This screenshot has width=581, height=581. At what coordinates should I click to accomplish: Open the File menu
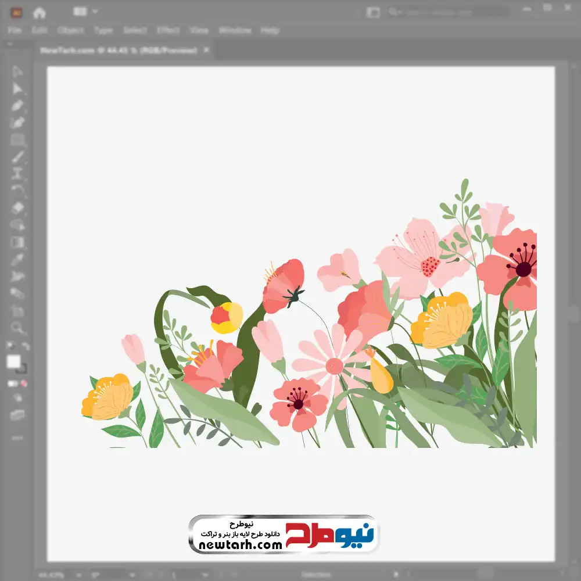(15, 30)
